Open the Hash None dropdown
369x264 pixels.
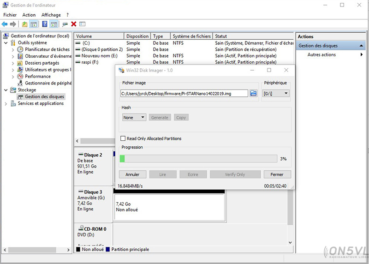point(134,117)
